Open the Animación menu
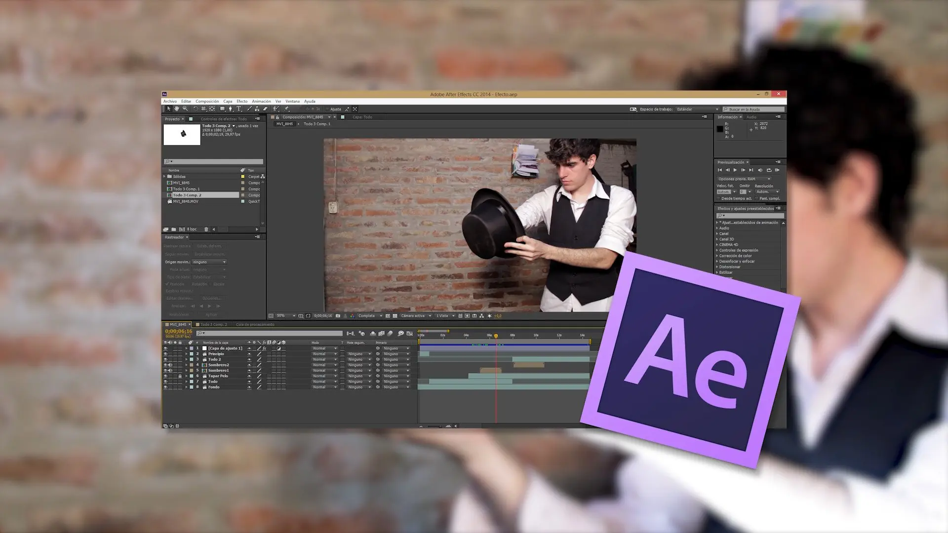The height and width of the screenshot is (533, 948). (x=262, y=101)
